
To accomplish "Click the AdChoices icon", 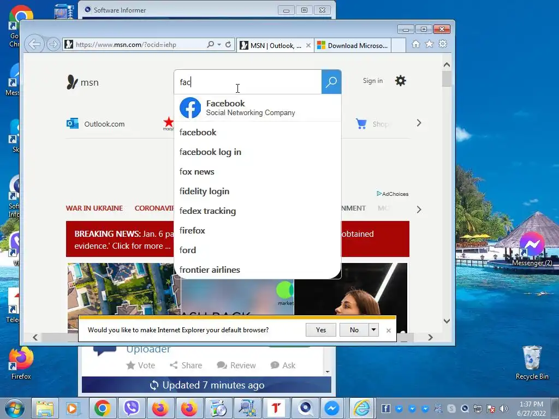I will pyautogui.click(x=379, y=194).
